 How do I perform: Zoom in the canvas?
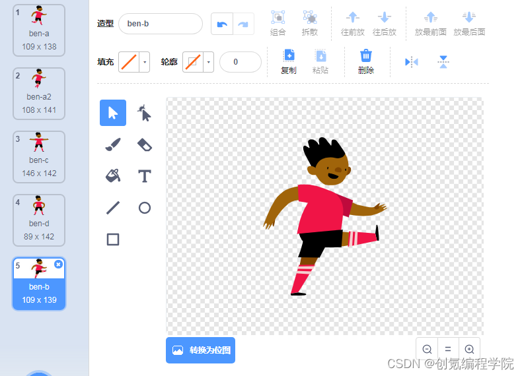pos(469,349)
